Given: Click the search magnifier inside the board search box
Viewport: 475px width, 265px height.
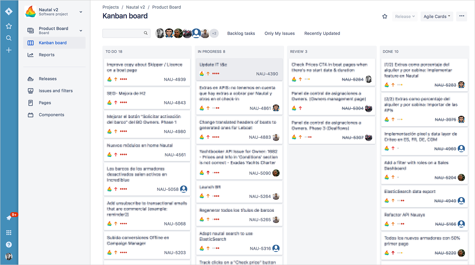Looking at the screenshot, I should (x=146, y=33).
